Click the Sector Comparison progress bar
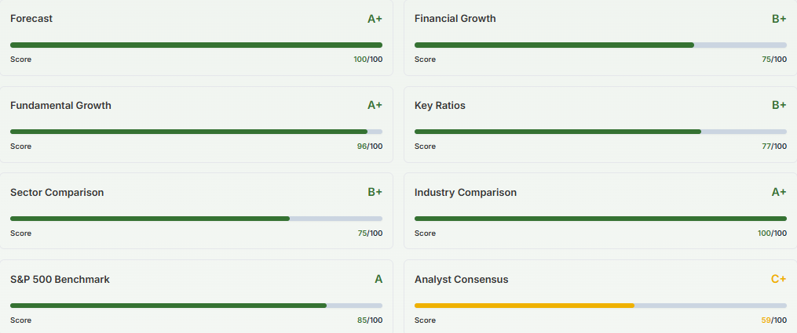 [x=196, y=219]
